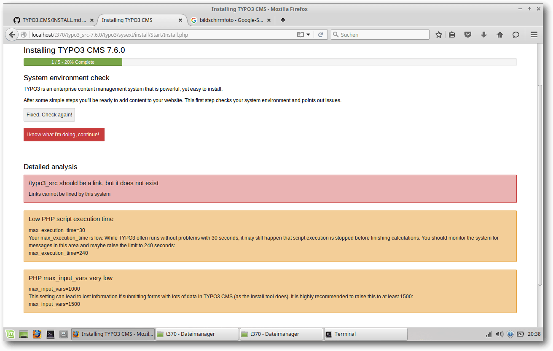The image size is (553, 351).
Task: Open the Firefox hamburger menu
Action: [x=534, y=35]
